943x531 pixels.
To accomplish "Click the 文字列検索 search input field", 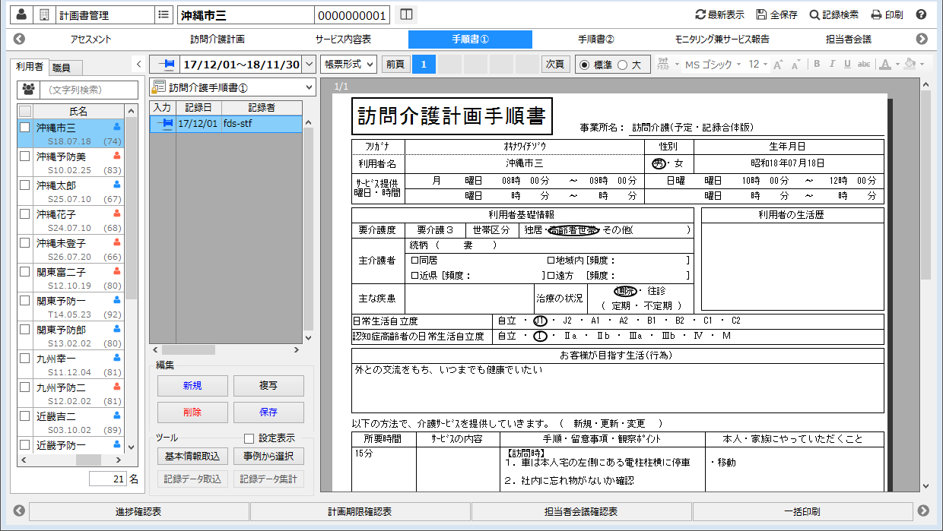I will (x=87, y=90).
